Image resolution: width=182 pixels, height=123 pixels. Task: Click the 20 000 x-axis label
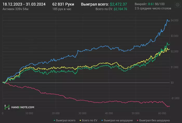click(x=56, y=113)
